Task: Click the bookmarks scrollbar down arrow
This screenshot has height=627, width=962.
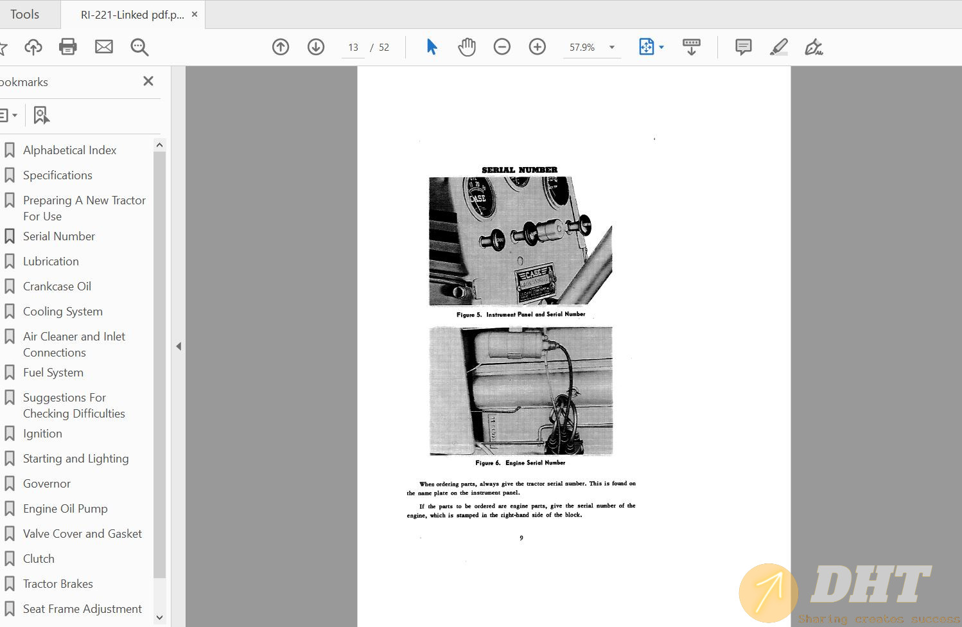Action: pos(160,618)
